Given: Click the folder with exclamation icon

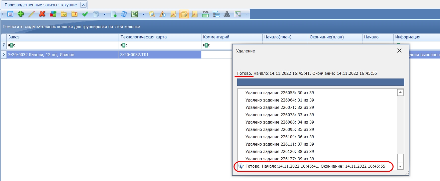Looking at the screenshot, I should pyautogui.click(x=74, y=14).
